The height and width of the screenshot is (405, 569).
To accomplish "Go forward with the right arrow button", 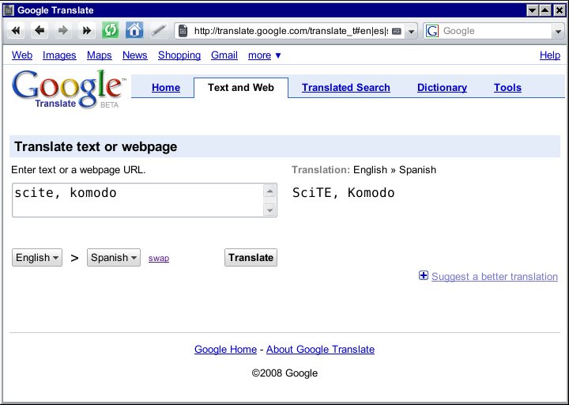I will click(62, 31).
